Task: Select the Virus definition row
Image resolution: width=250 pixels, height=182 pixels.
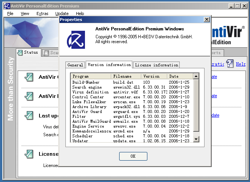Action: pyautogui.click(x=132, y=92)
